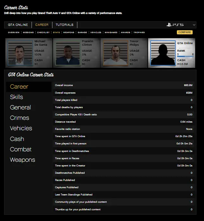View the Vehicles stats category

click(21, 128)
